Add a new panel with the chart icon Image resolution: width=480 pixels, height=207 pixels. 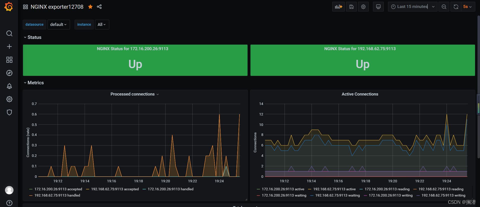[x=338, y=7]
